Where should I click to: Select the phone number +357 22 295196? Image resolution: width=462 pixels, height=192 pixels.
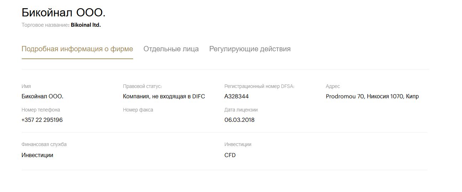pyautogui.click(x=42, y=120)
